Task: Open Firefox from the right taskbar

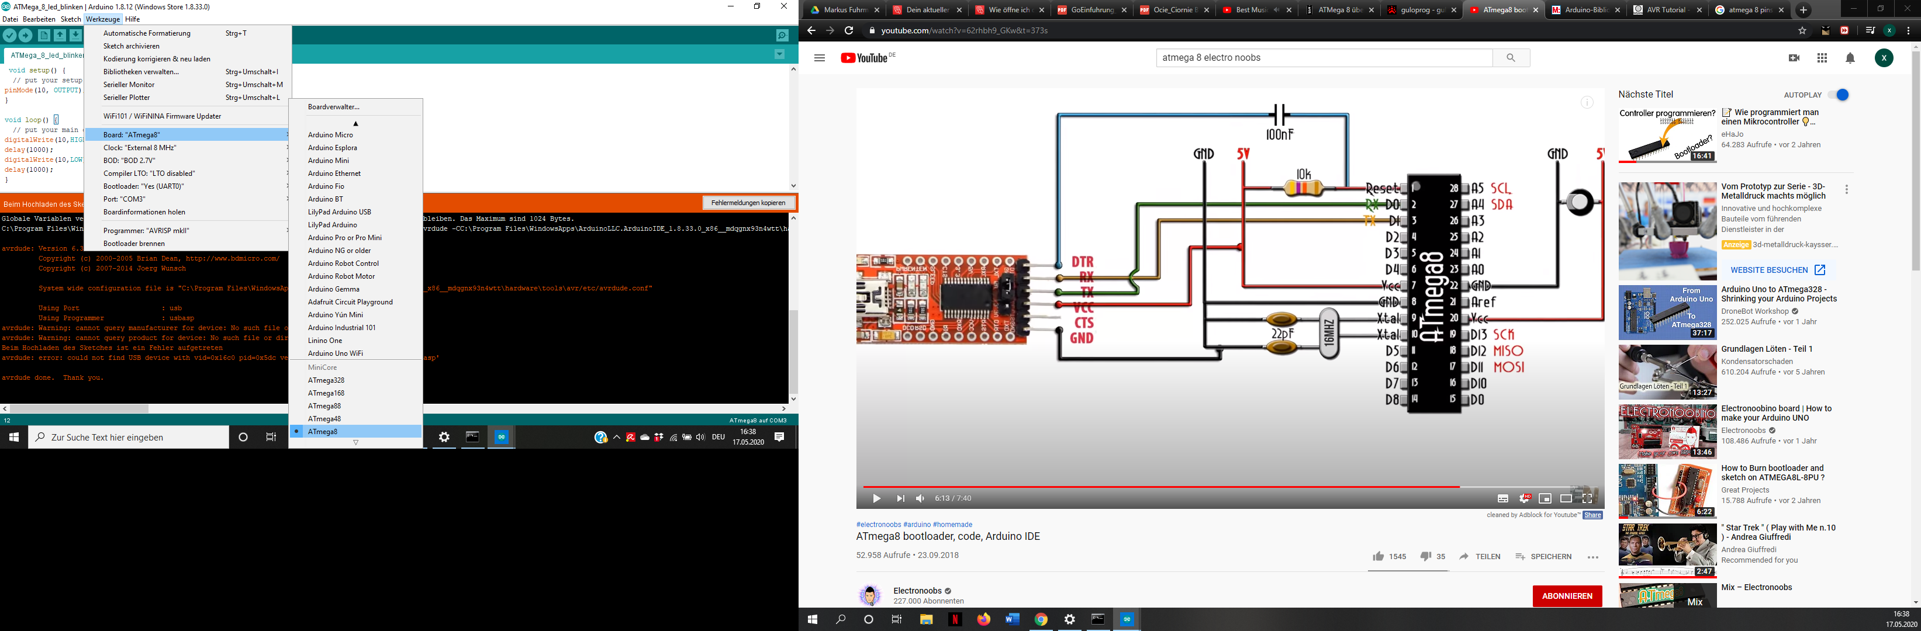Action: (984, 619)
